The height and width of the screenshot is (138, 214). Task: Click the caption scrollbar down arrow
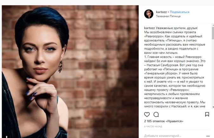coord(213,107)
